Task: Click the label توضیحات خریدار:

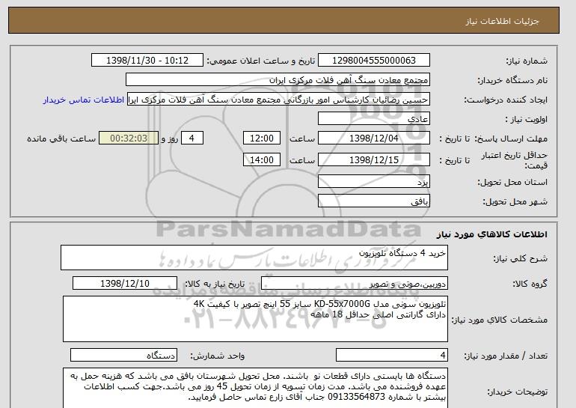Action: point(518,392)
